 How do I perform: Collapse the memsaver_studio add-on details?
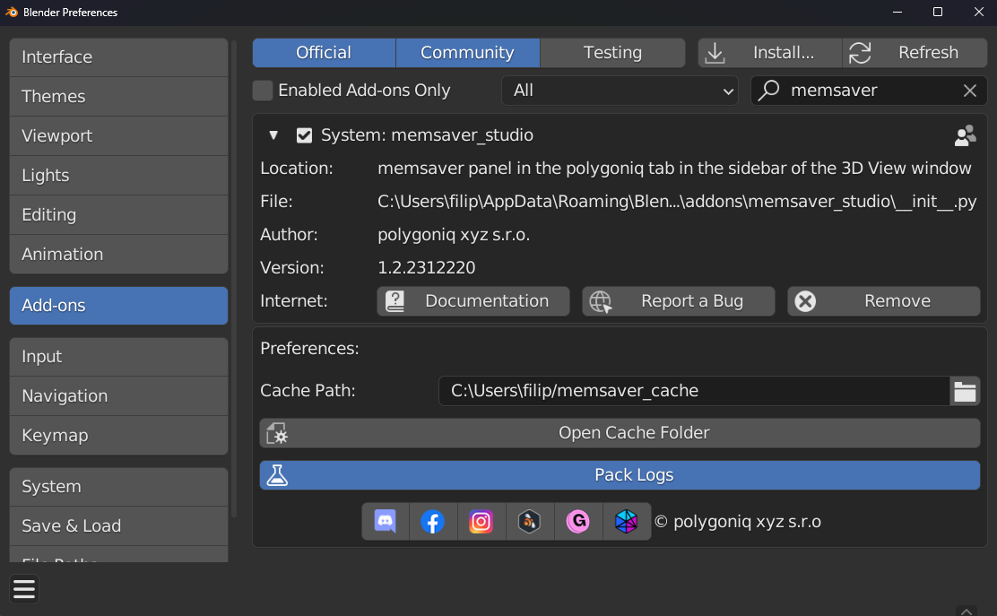click(273, 134)
